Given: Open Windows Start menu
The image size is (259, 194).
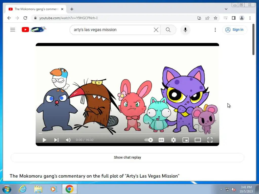Looking at the screenshot, I should (x=7, y=189).
